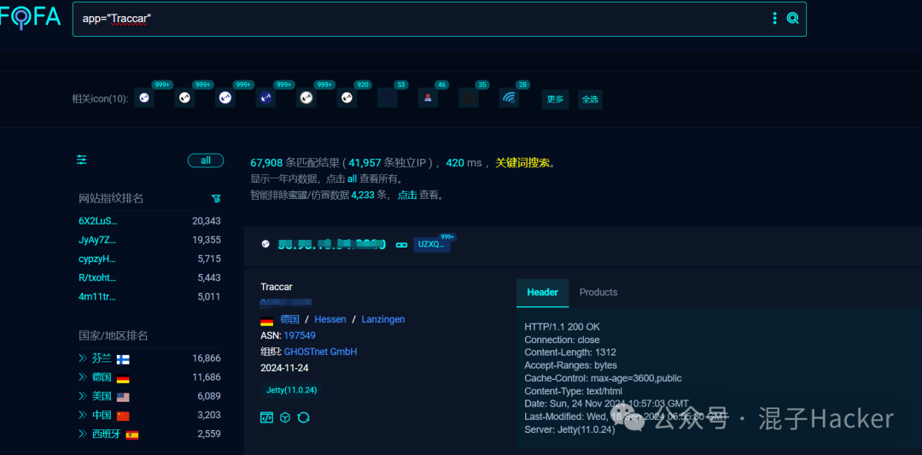The height and width of the screenshot is (455, 922).
Task: Click the 西班牙 country name
Action: [107, 434]
